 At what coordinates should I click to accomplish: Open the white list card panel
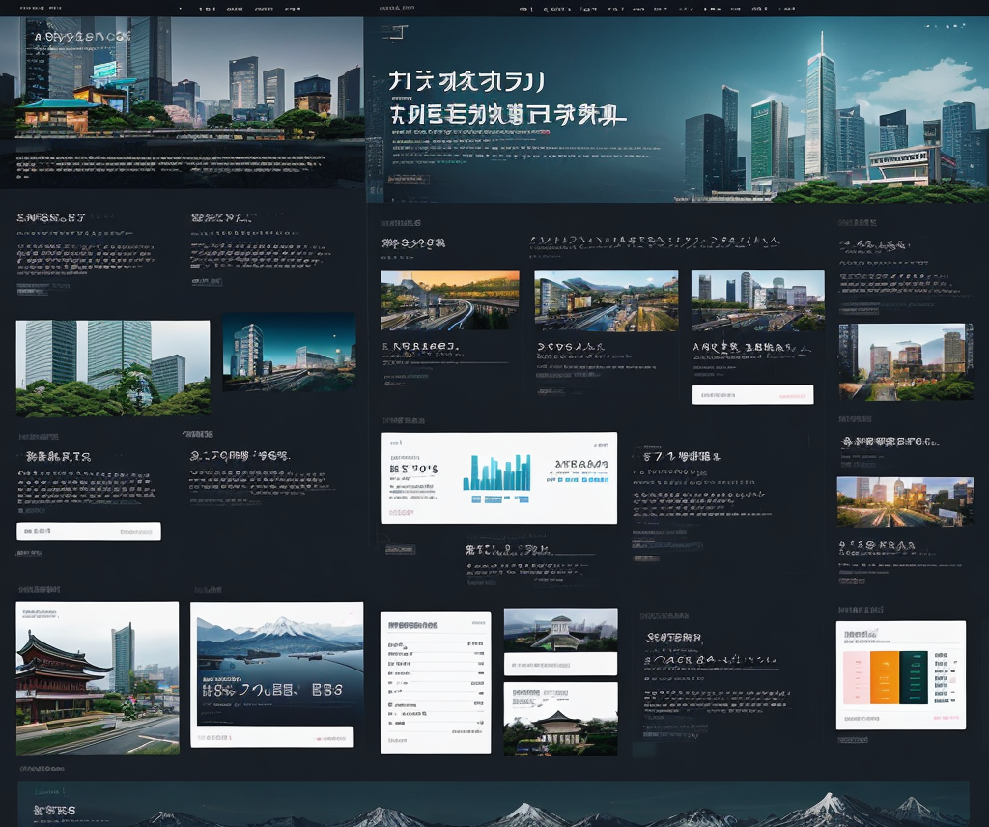click(x=435, y=681)
